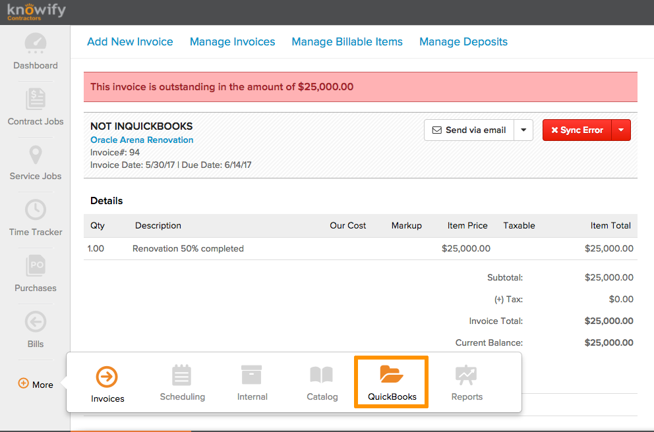Open Scheduling calendar icon

[182, 375]
